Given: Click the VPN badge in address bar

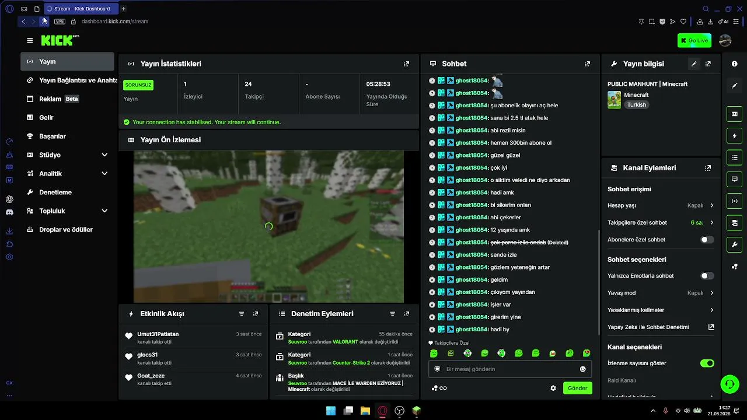Looking at the screenshot, I should pyautogui.click(x=60, y=21).
